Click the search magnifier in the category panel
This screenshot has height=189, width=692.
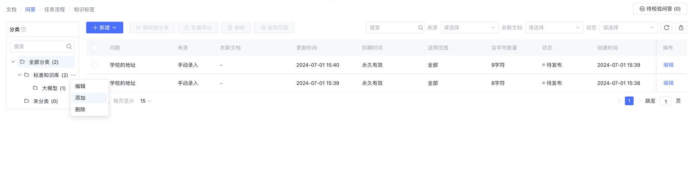click(x=69, y=47)
